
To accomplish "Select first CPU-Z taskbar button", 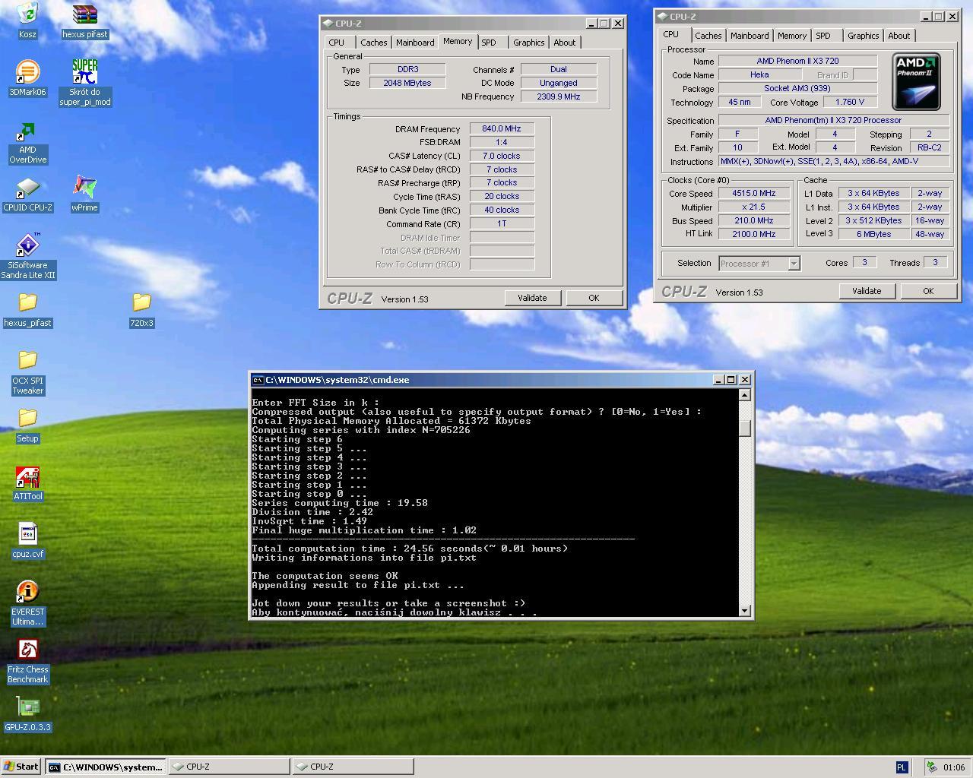I will 229,767.
